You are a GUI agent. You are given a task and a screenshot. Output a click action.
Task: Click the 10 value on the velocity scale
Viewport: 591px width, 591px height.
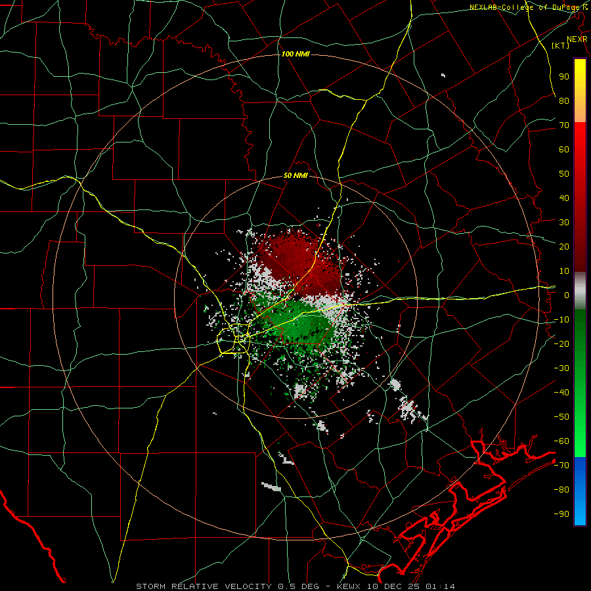pyautogui.click(x=564, y=271)
